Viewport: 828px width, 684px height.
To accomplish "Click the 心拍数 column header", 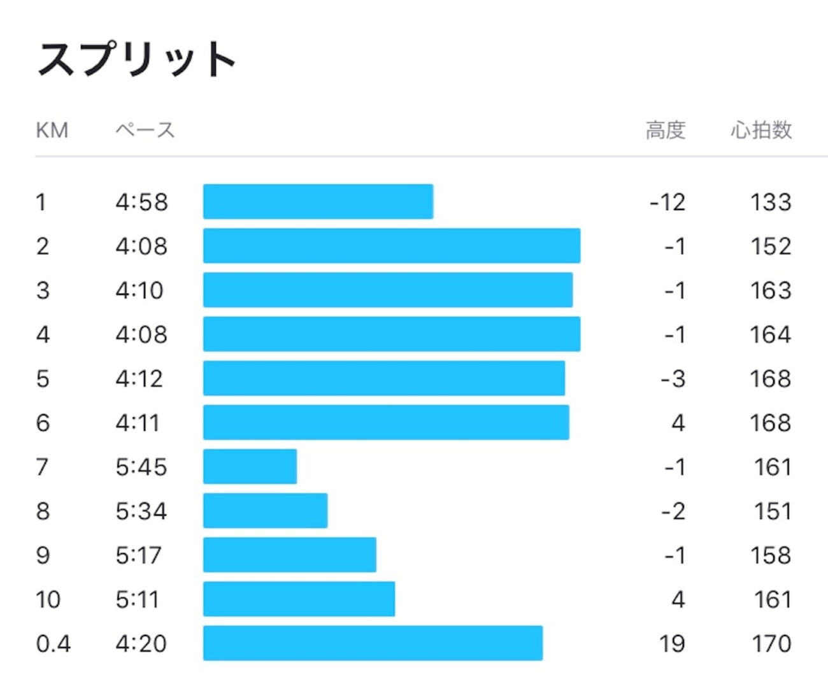I will click(761, 131).
